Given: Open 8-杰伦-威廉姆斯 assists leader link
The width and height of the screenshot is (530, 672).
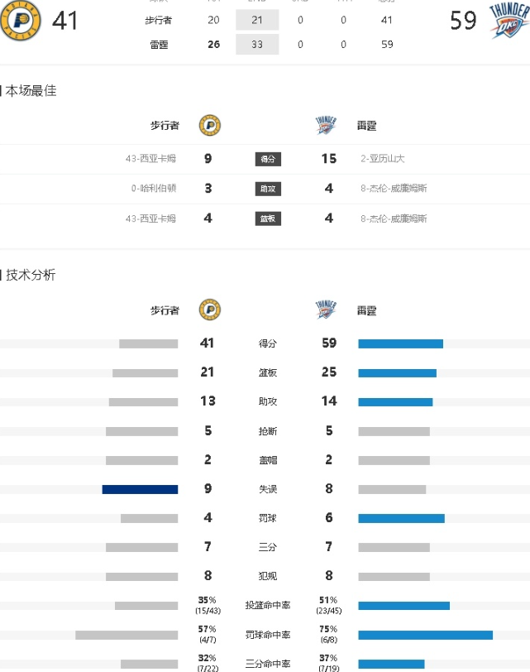Looking at the screenshot, I should point(394,188).
